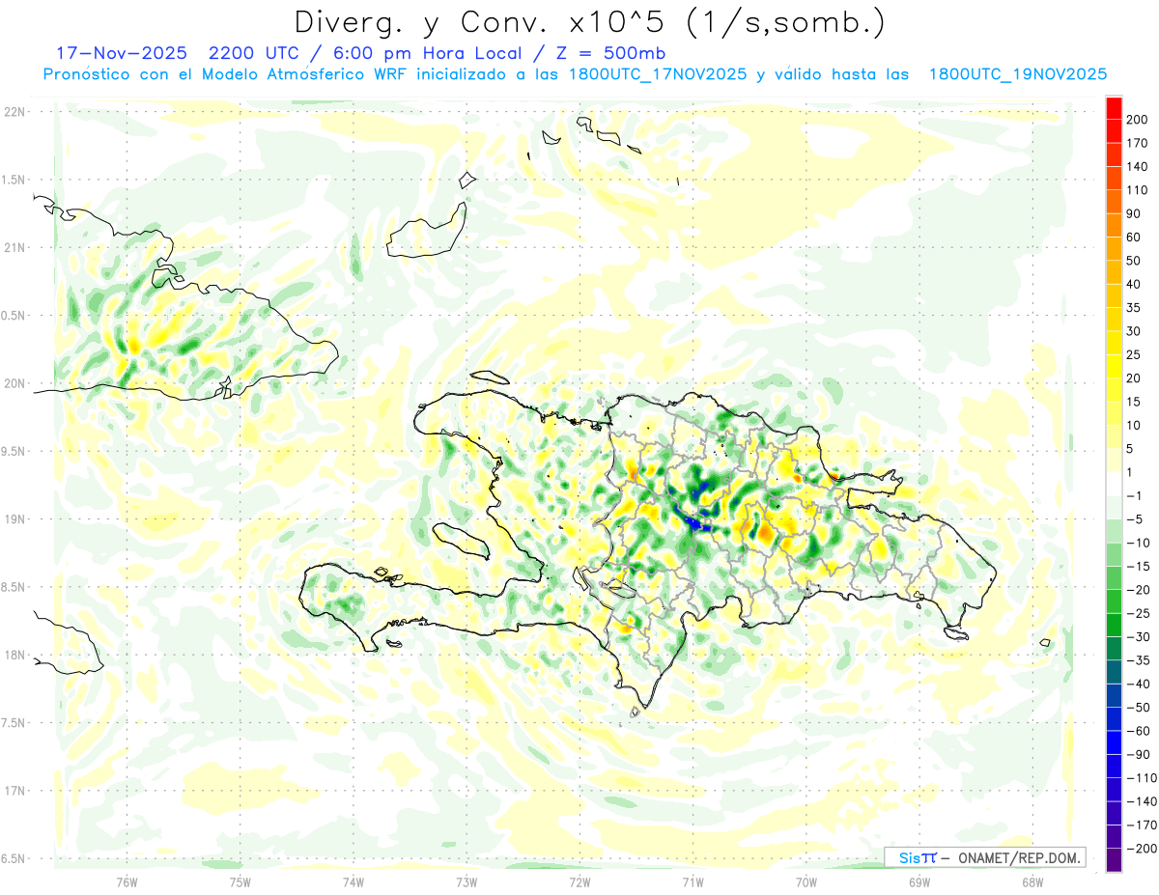Click the '18N' latitude label
This screenshot has width=1159, height=895.
click(x=14, y=655)
